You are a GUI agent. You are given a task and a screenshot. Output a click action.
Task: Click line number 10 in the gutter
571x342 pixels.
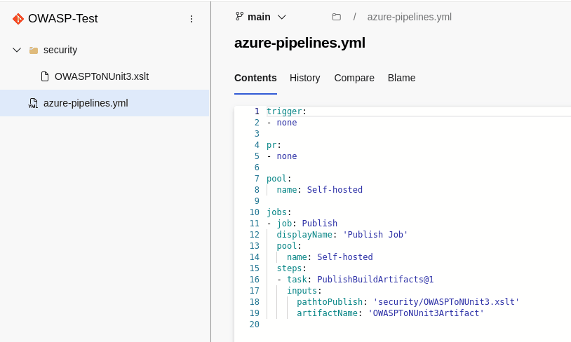tap(254, 212)
